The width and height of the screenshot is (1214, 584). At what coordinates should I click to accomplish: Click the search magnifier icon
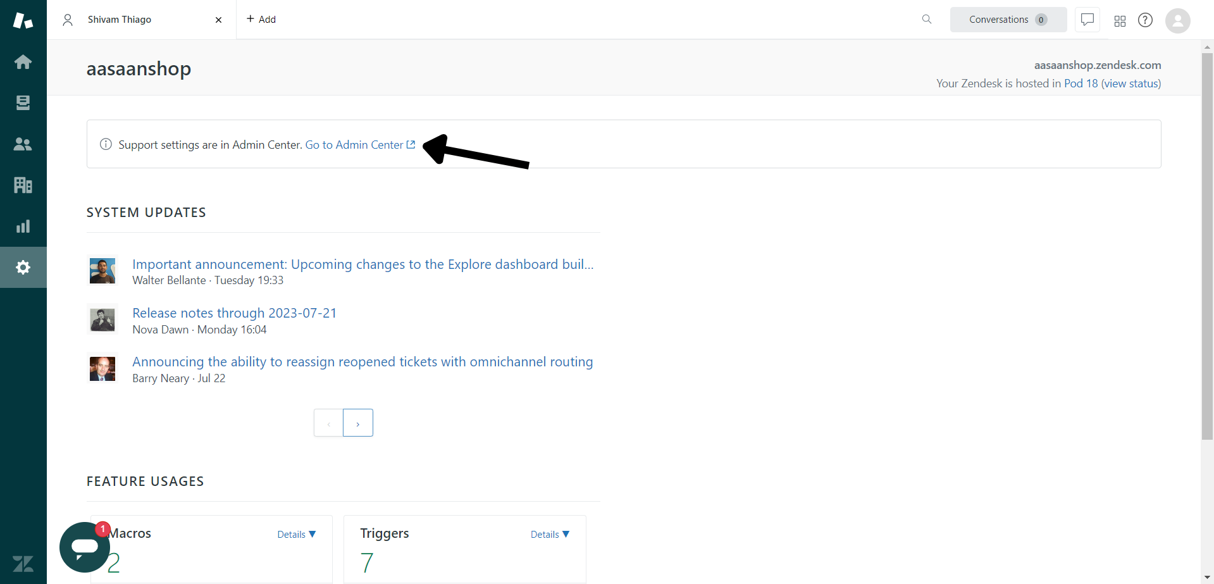click(927, 20)
